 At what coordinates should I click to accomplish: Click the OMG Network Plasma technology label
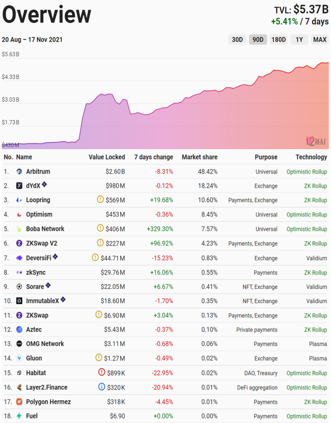tap(318, 344)
